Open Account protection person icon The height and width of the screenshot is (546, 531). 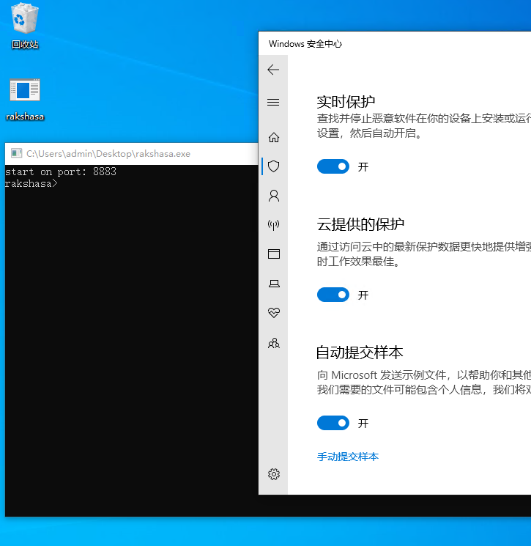coord(274,196)
